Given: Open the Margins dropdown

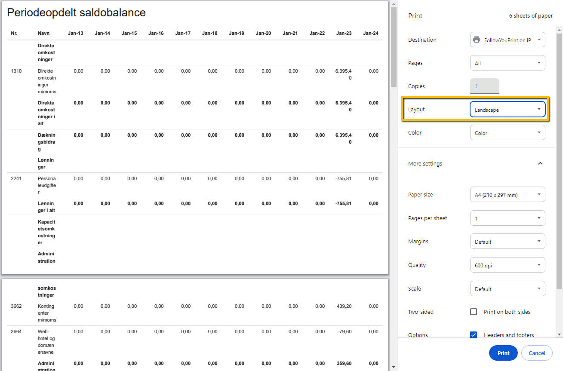Looking at the screenshot, I should point(508,242).
